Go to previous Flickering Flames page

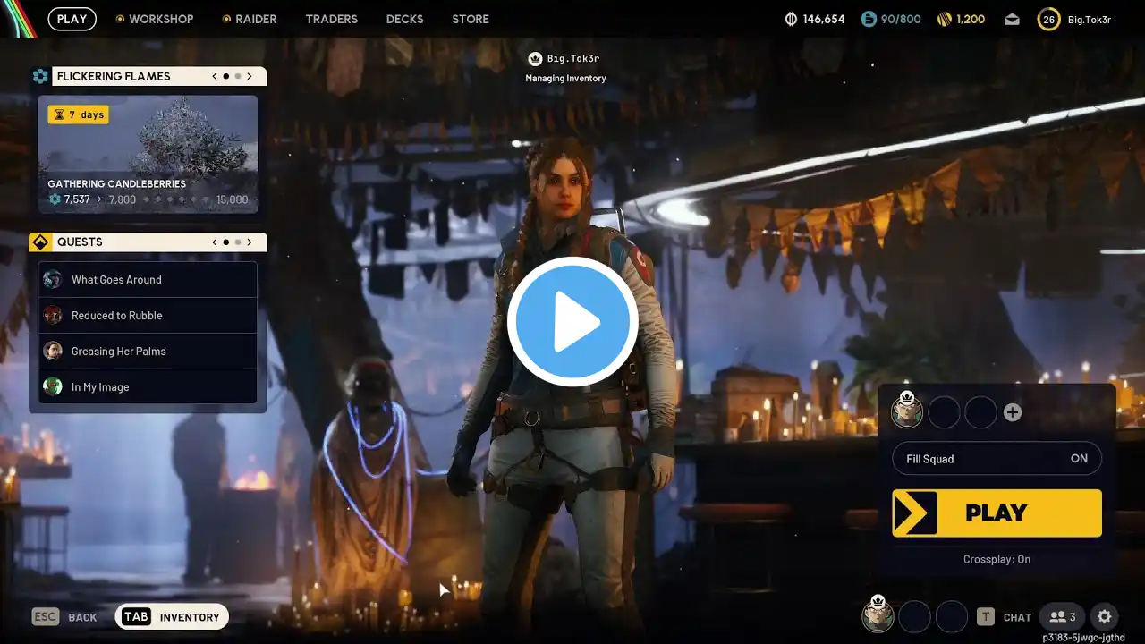215,76
